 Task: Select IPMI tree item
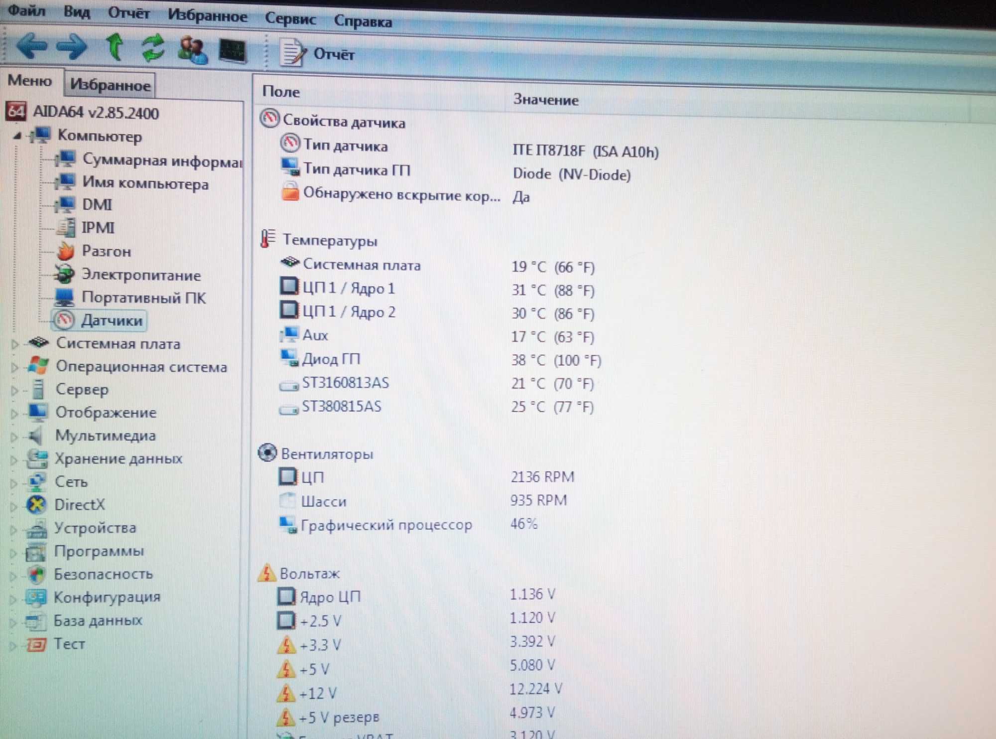coord(85,228)
